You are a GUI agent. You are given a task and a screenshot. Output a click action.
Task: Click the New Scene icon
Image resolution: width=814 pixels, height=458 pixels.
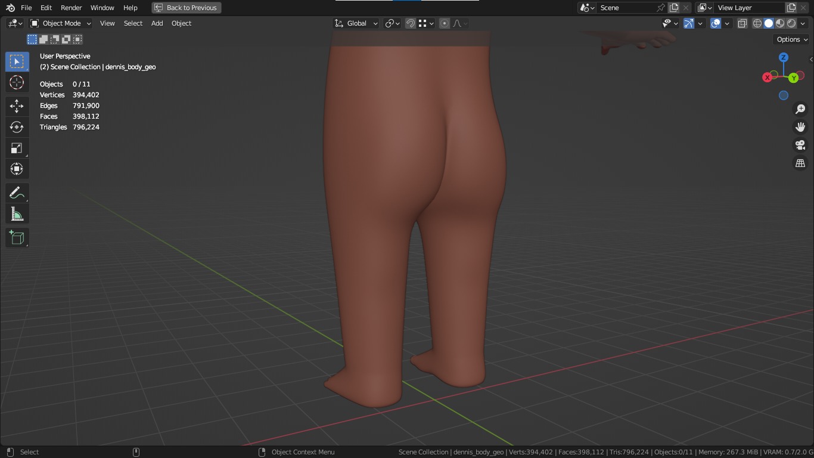(674, 8)
